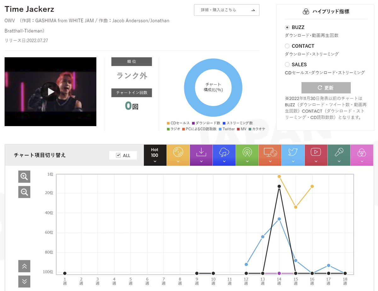Toggle the CD sales disc icon tab

178,155
